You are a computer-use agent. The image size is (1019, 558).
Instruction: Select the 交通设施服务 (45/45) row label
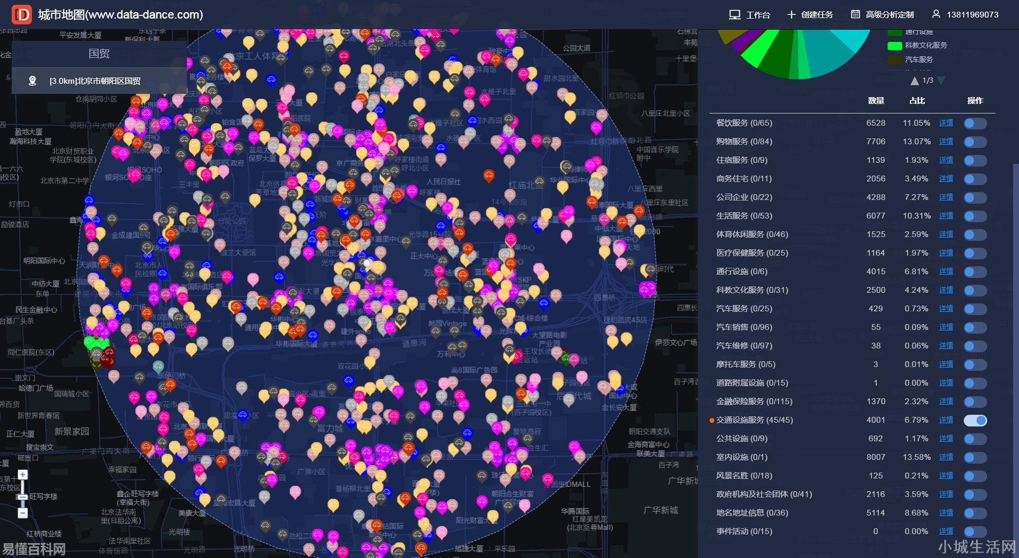click(755, 420)
